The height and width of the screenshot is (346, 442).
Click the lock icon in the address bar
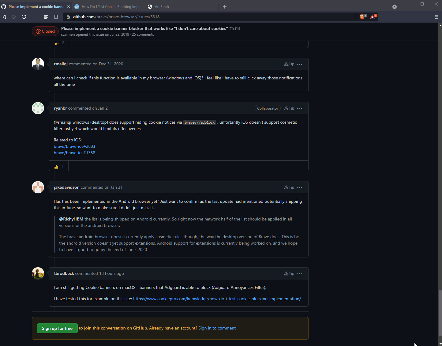[x=68, y=17]
